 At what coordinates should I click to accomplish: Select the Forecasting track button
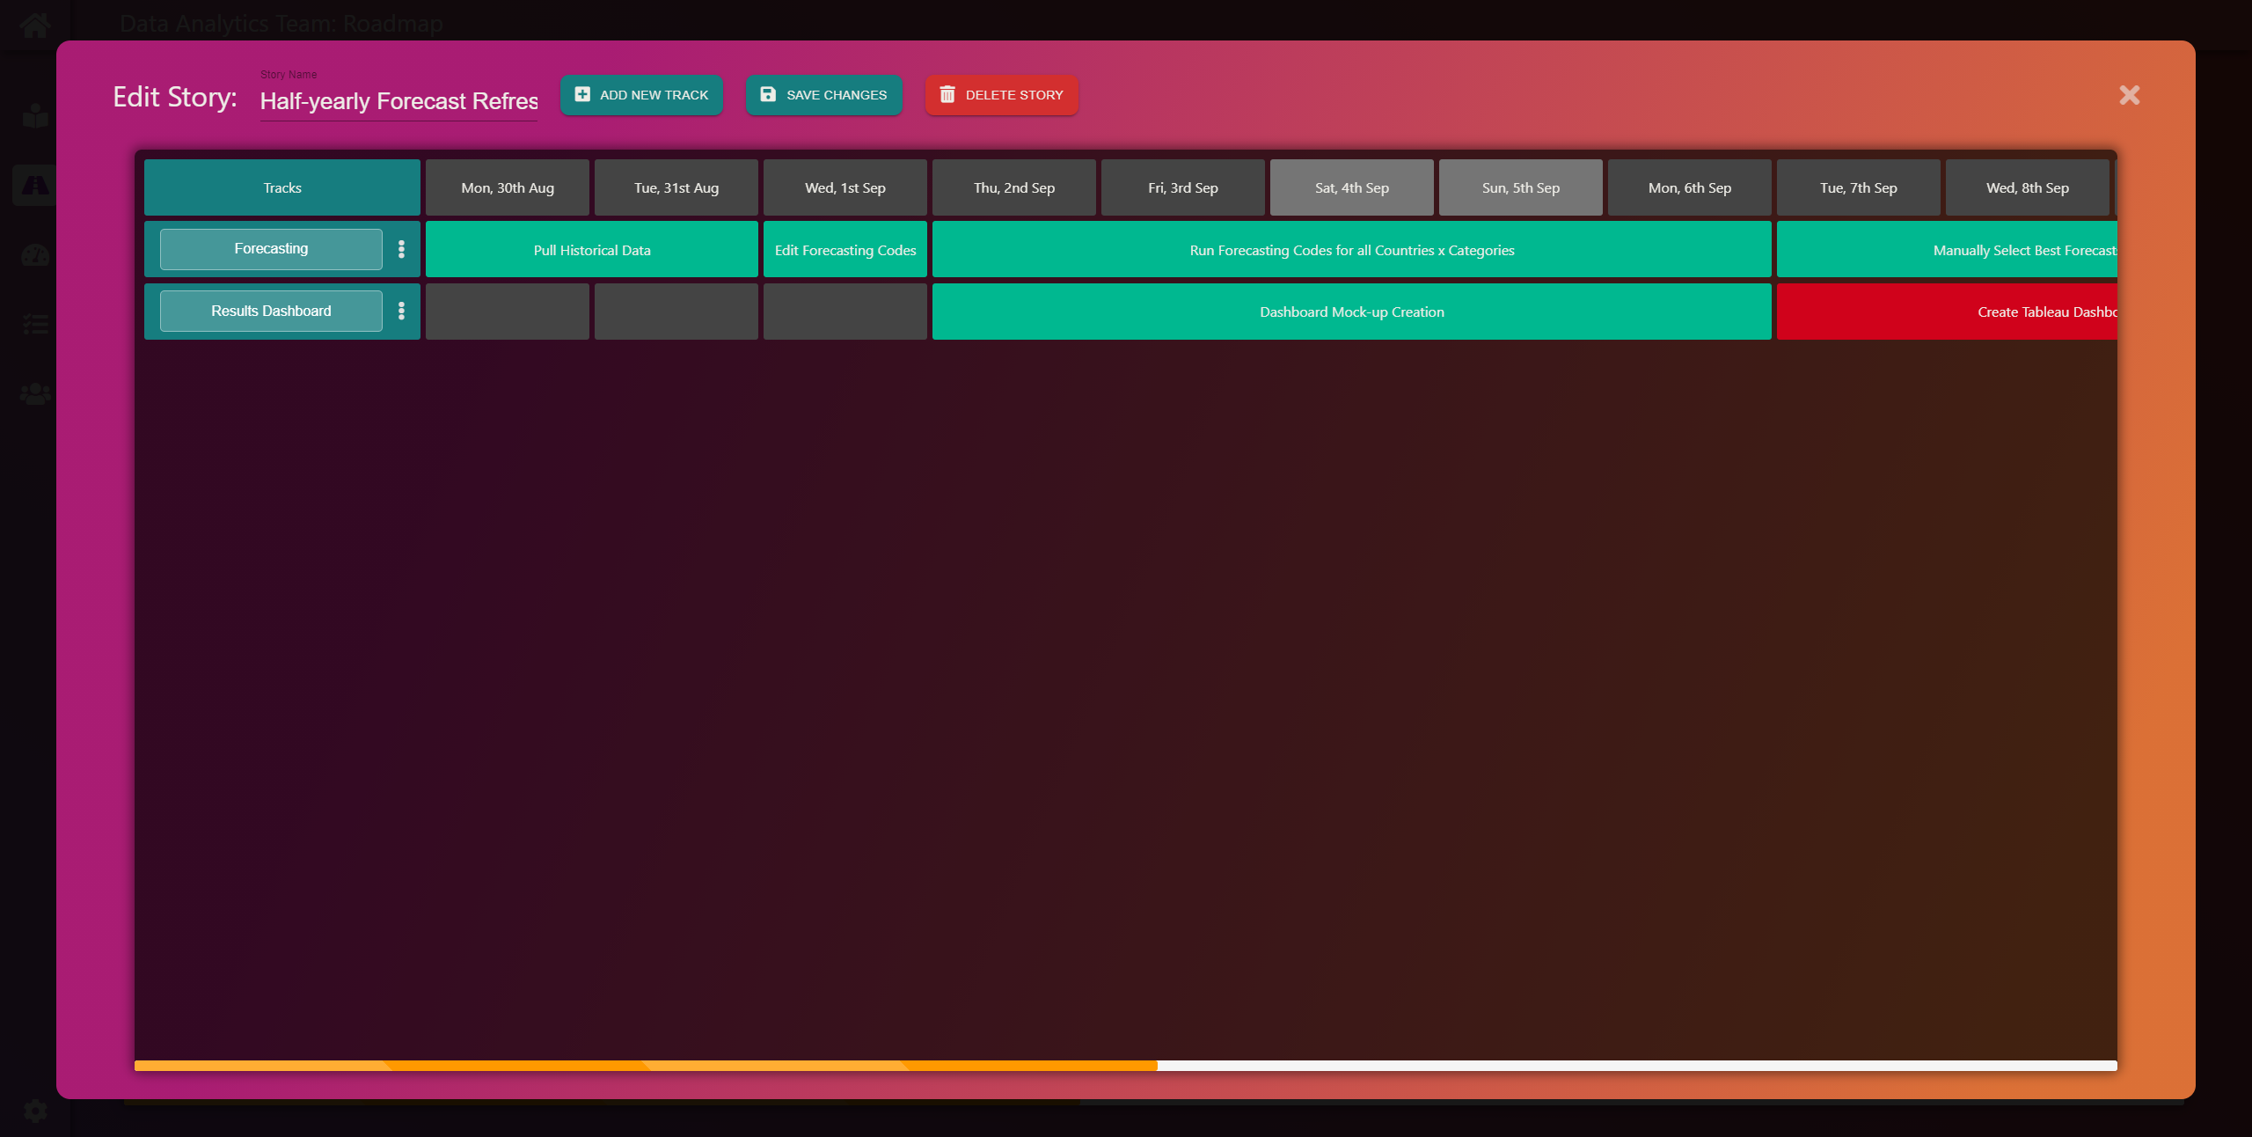[x=270, y=249]
